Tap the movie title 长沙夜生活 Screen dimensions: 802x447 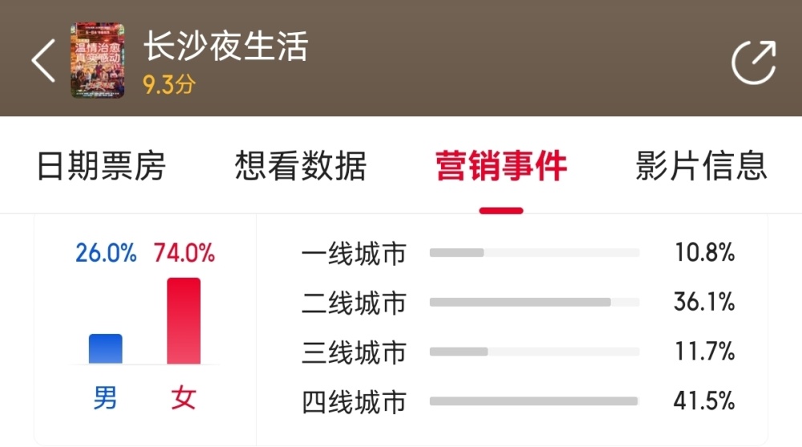coord(225,46)
